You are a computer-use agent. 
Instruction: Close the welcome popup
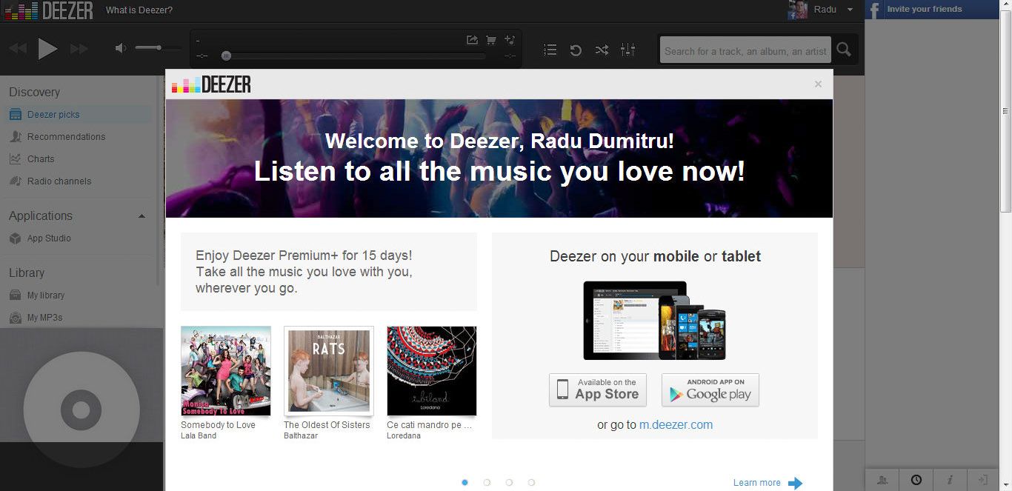point(818,84)
